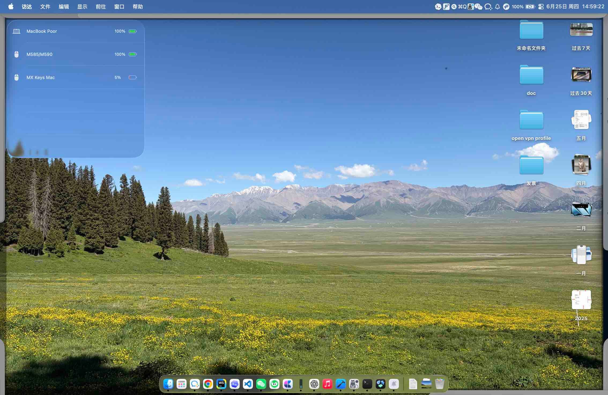Open the bell notification app in the Dock
The height and width of the screenshot is (395, 608).
394,384
